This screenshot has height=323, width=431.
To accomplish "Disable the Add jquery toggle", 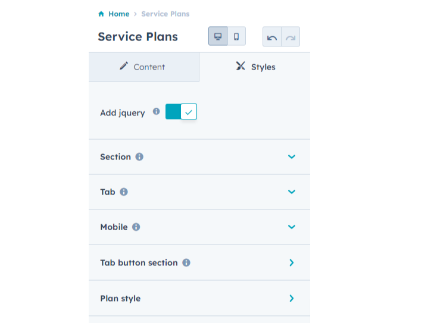I will 181,112.
